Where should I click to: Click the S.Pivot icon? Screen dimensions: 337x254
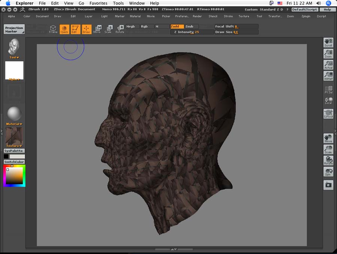[x=328, y=114]
